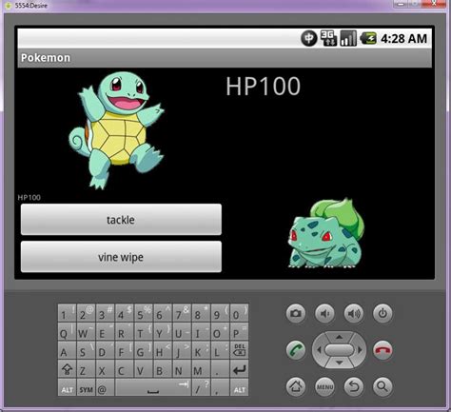451x412 pixels.
Task: Click the emulator power button
Action: coord(382,313)
